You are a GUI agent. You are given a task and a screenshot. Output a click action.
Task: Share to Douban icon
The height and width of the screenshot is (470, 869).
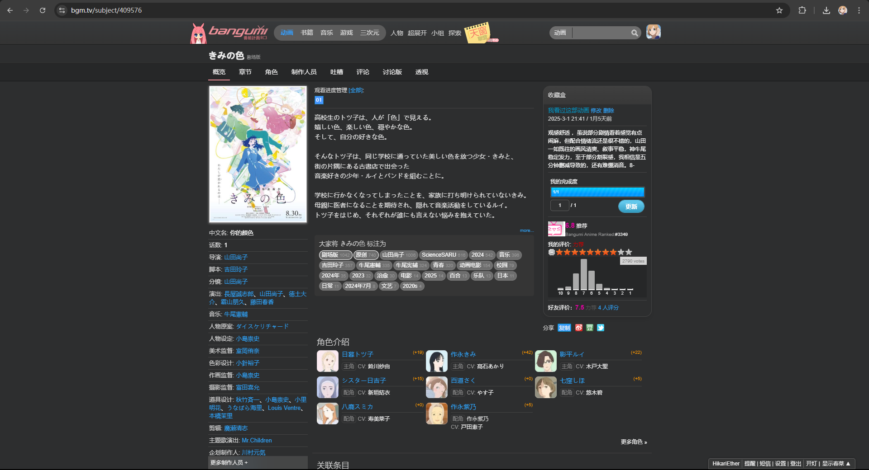tap(590, 328)
